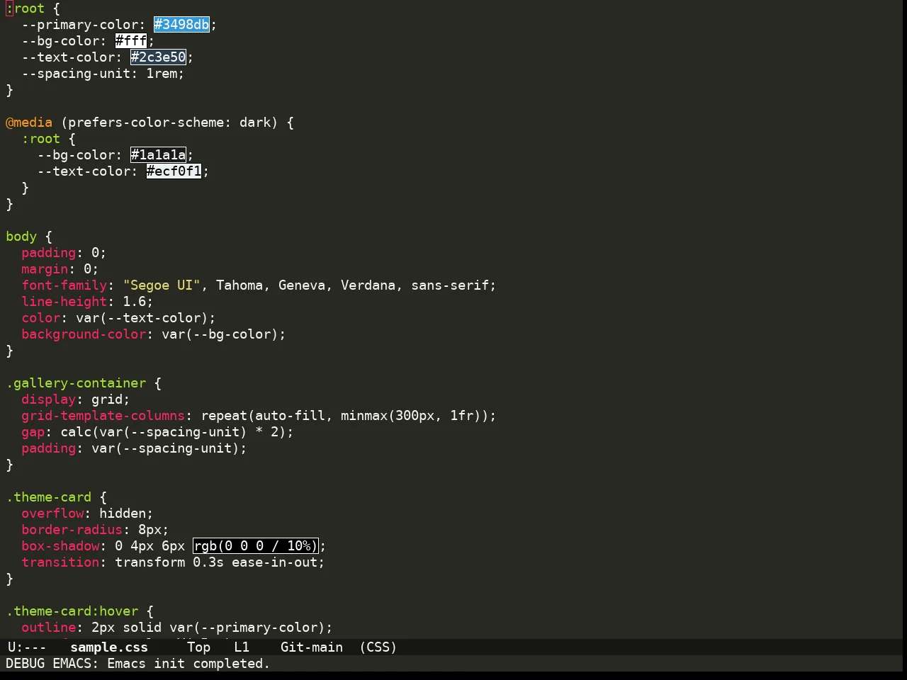This screenshot has width=907, height=680.
Task: Click the @media keyword
Action: 29,123
